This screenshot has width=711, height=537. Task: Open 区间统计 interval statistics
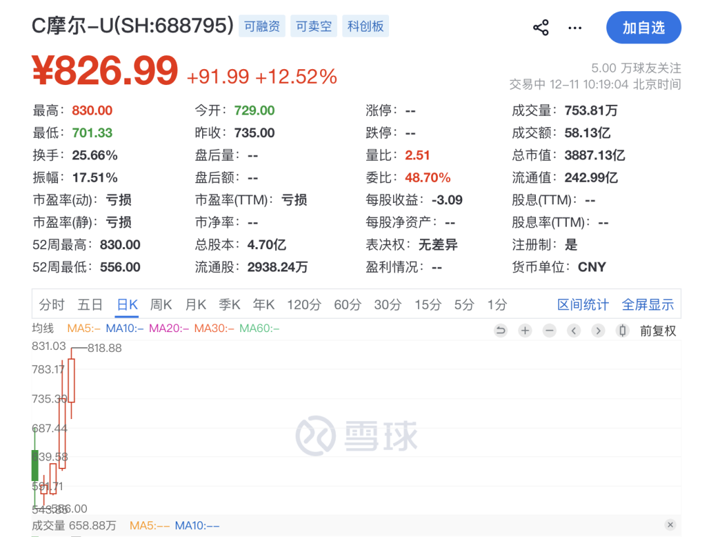pyautogui.click(x=583, y=304)
